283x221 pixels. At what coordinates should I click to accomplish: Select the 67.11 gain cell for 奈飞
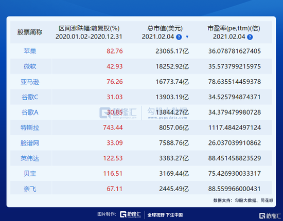[x=115, y=189]
